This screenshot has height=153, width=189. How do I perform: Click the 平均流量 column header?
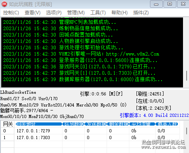coord(142,124)
